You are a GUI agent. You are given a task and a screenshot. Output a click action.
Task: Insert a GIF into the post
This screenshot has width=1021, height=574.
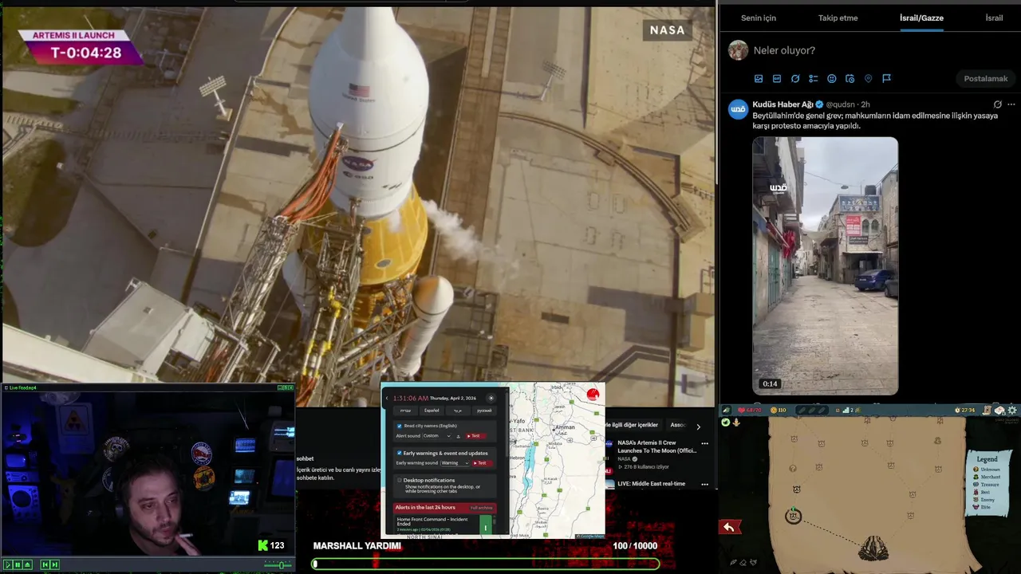coord(777,79)
